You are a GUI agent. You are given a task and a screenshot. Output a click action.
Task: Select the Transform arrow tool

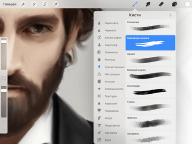(56, 4)
